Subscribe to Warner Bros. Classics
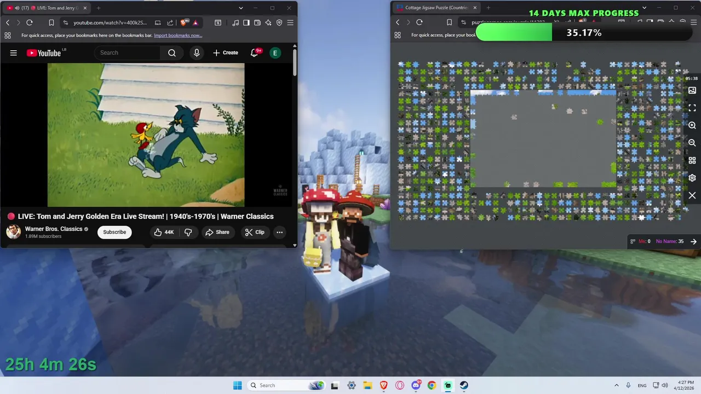 click(x=114, y=232)
